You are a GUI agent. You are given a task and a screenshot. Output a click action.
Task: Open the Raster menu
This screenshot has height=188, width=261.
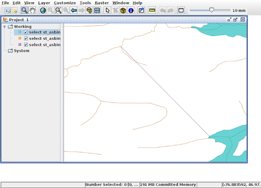click(101, 3)
